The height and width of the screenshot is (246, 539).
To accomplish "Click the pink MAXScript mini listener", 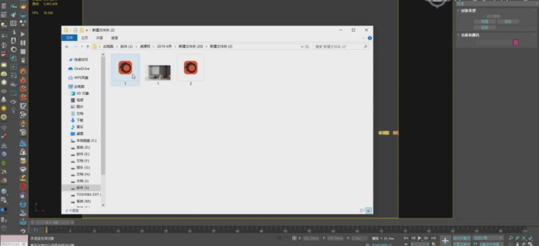I will [14, 239].
